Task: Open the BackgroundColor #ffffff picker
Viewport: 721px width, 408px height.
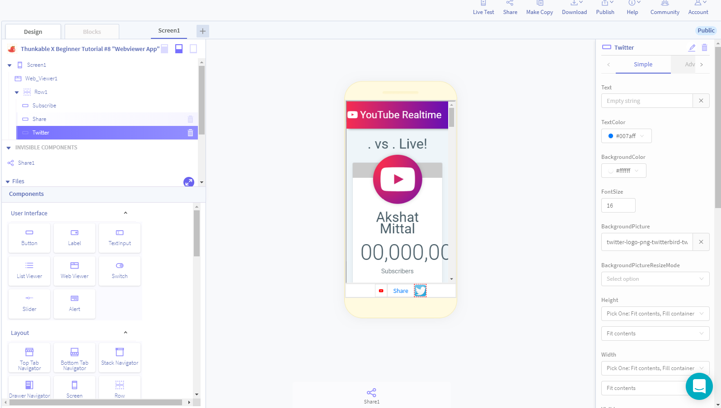Action: [x=623, y=171]
